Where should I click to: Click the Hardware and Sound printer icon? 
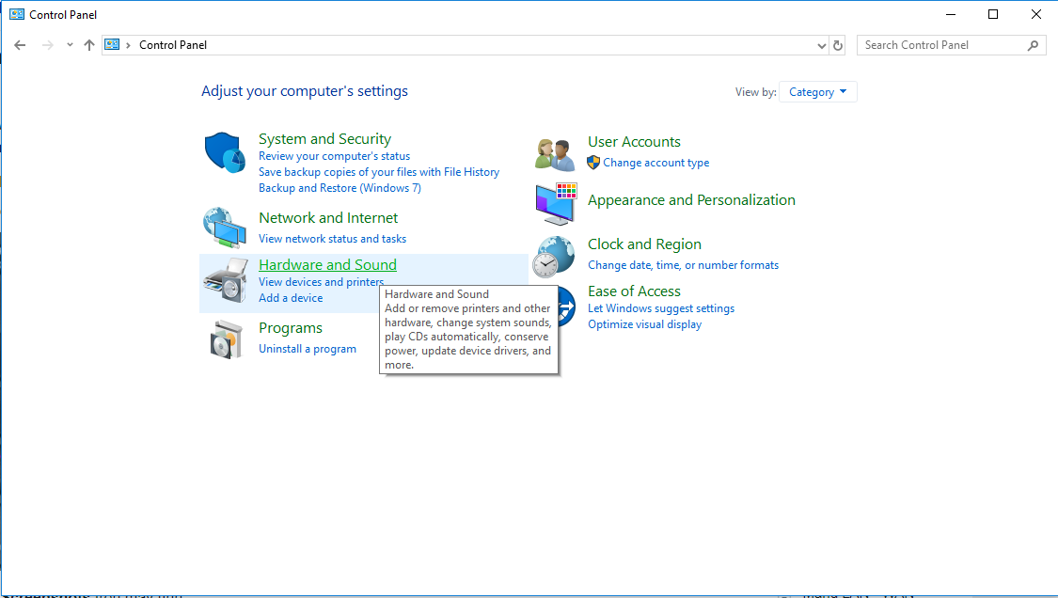click(x=226, y=280)
